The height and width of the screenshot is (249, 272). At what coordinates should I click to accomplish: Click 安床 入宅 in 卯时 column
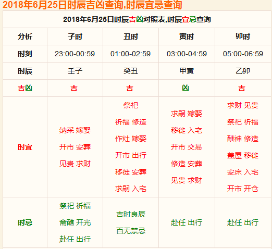point(243,172)
